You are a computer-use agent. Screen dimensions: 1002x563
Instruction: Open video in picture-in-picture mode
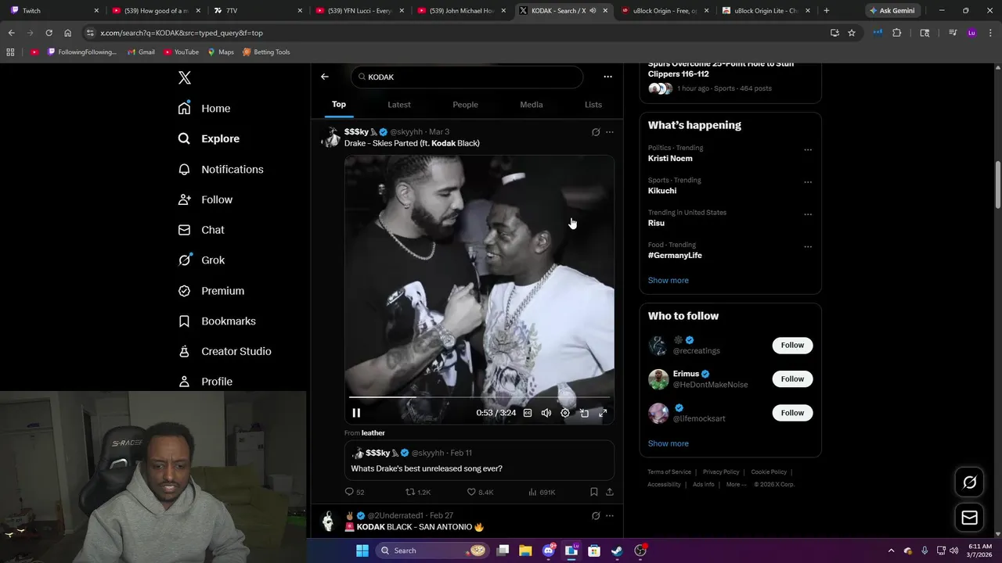[584, 413]
